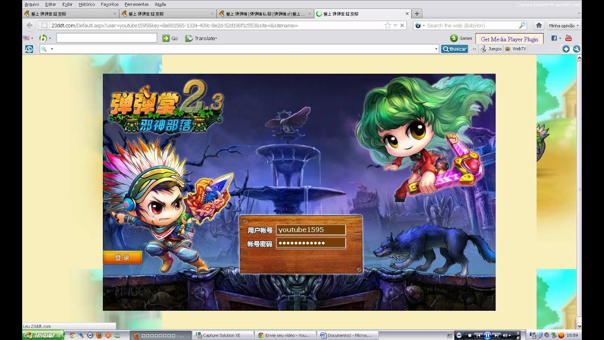Open the flag language dropdown in toolbar

[28, 38]
